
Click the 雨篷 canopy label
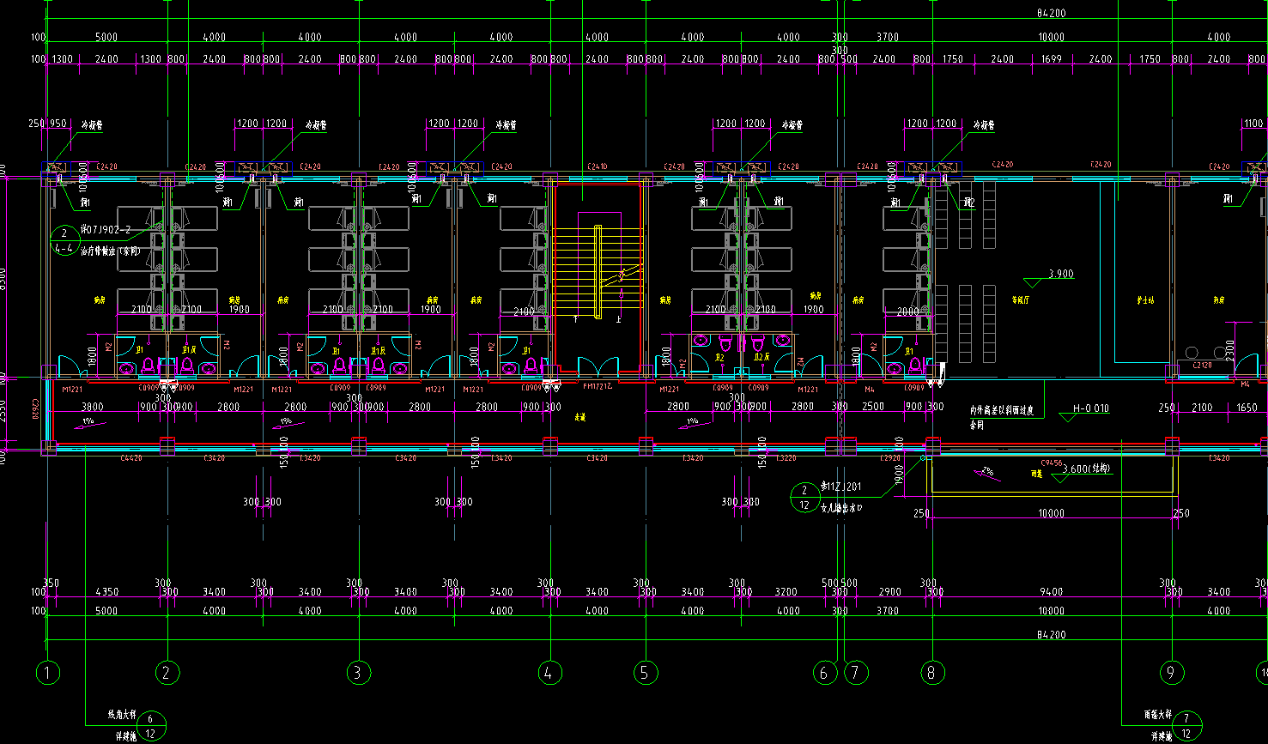click(x=1036, y=473)
